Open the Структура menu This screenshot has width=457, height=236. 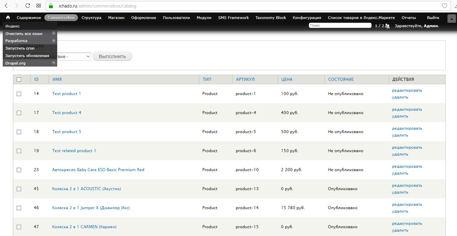[x=92, y=18]
